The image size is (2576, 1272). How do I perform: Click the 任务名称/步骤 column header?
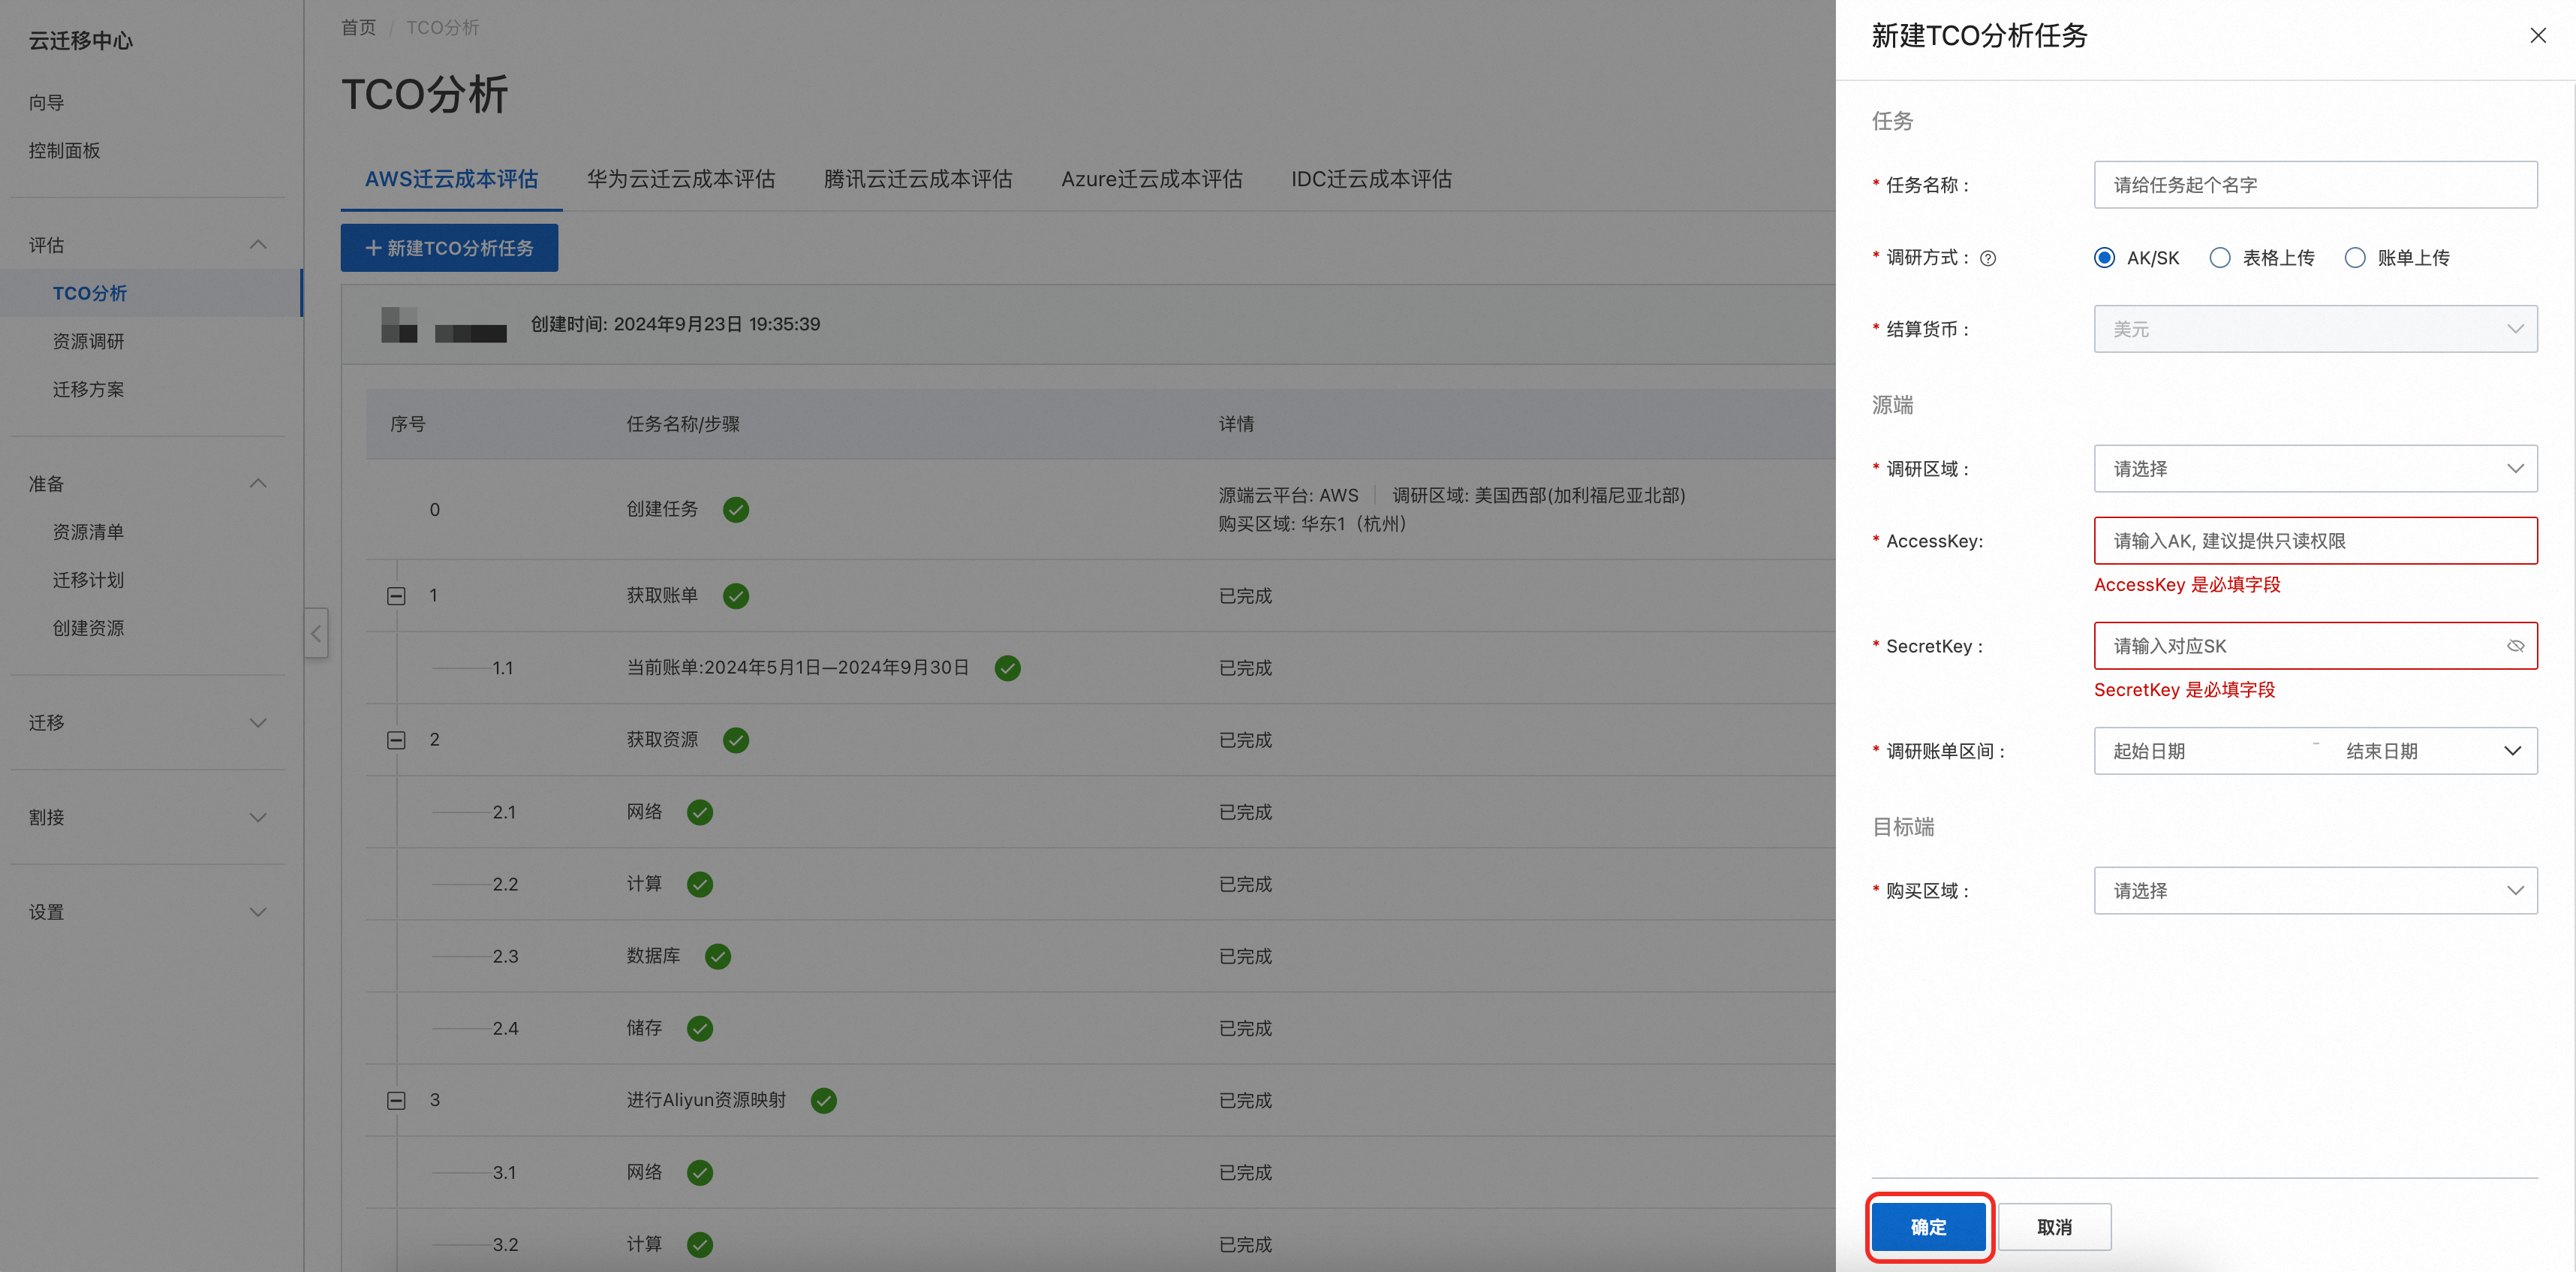click(683, 424)
